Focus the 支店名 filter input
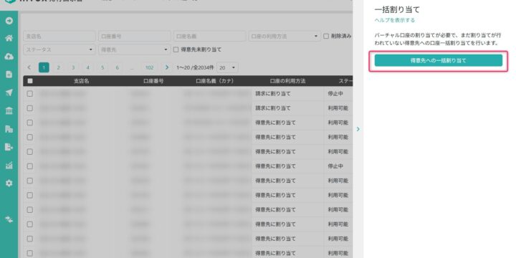 (x=59, y=37)
